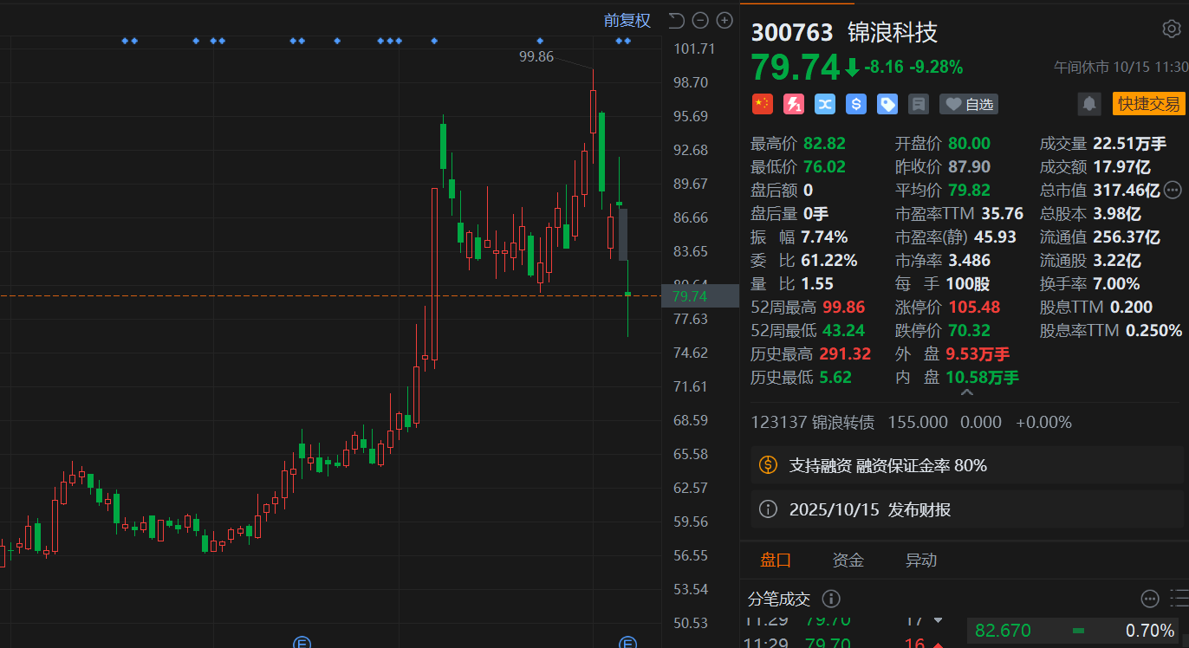Switch to the 资金 tab
This screenshot has width=1189, height=648.
848,561
